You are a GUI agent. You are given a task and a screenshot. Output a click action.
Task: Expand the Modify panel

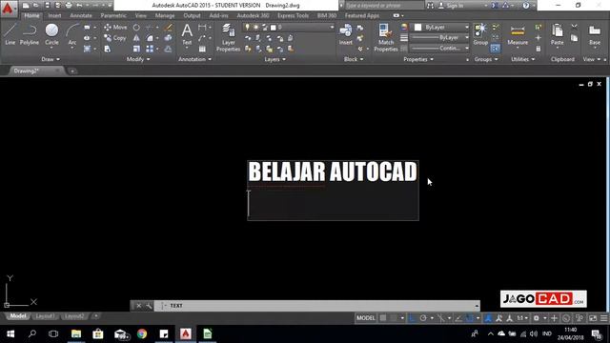coord(138,59)
